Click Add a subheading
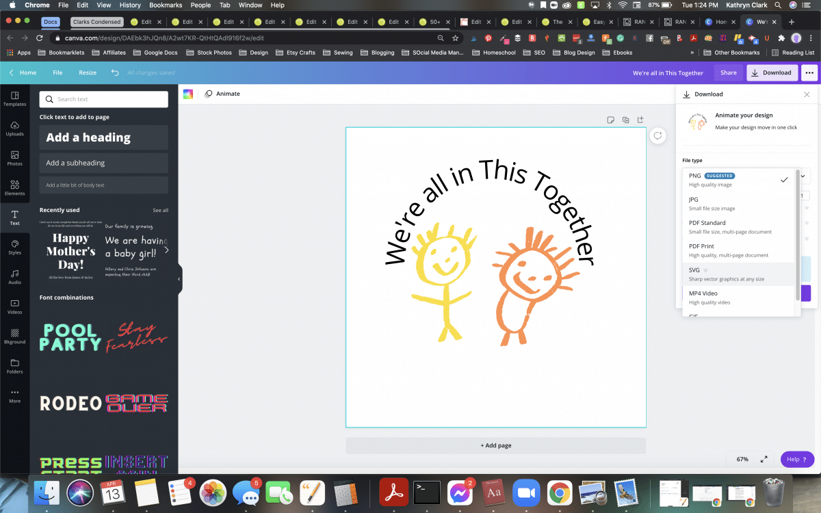This screenshot has width=821, height=513. tap(103, 163)
